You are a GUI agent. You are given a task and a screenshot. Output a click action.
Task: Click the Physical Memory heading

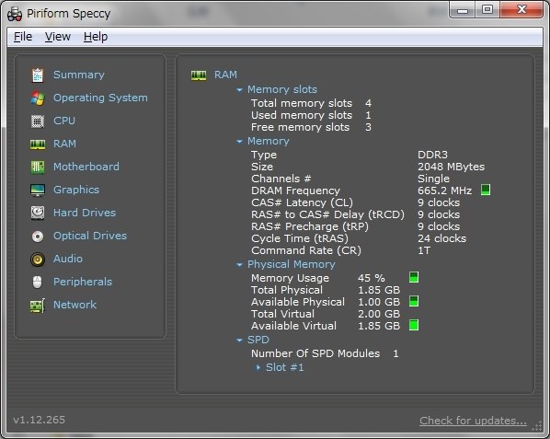click(x=292, y=264)
